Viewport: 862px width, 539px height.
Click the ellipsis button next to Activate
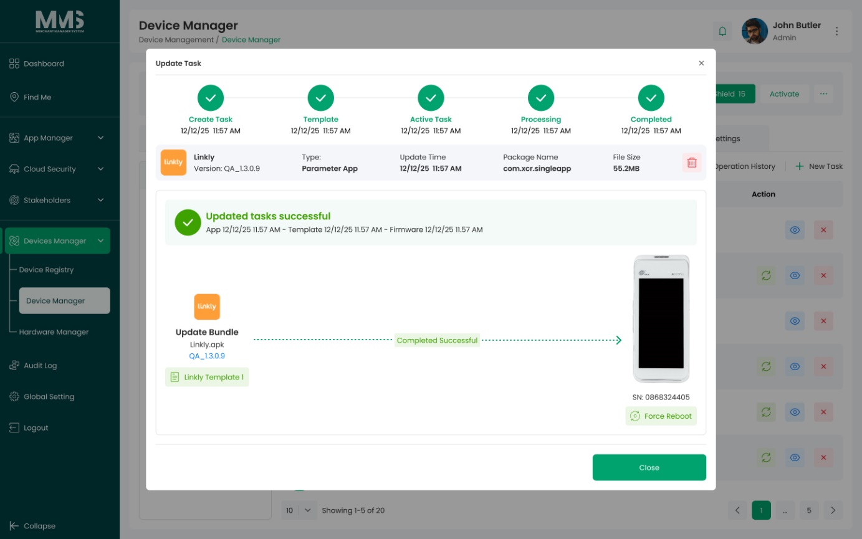(823, 94)
